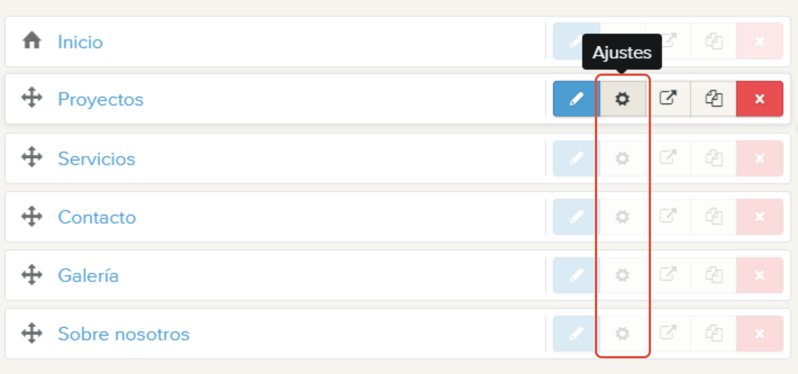This screenshot has width=798, height=374.
Task: Open the Sobre nosotros page link
Action: (x=124, y=334)
